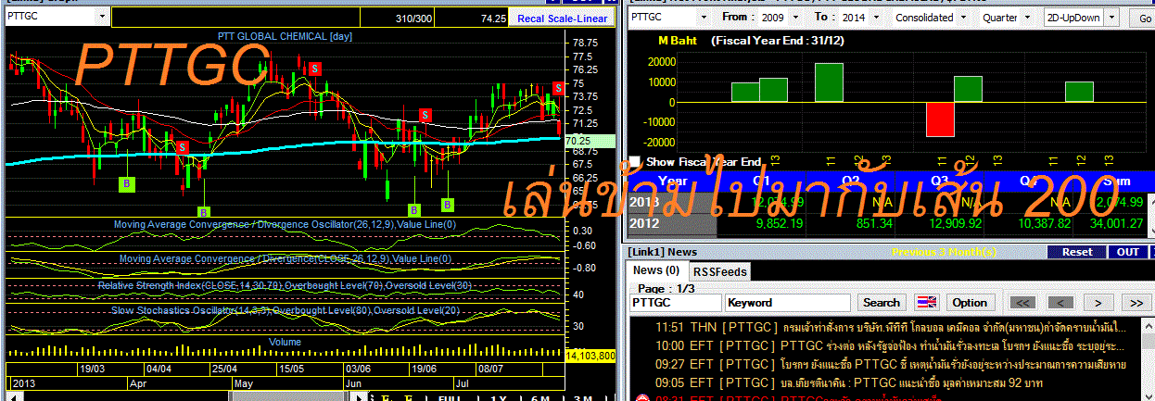Click the volume value 14,103,800 label
Screen dimensions: 1155x401
pyautogui.click(x=590, y=355)
